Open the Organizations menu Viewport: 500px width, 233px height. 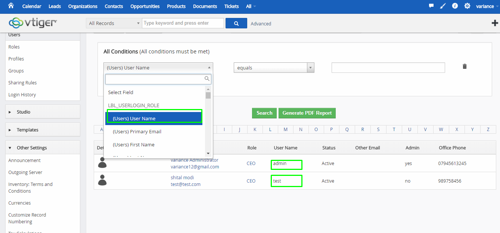tap(83, 6)
